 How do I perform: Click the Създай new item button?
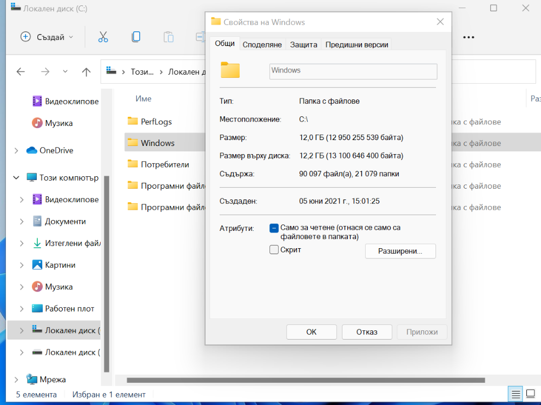tap(47, 37)
